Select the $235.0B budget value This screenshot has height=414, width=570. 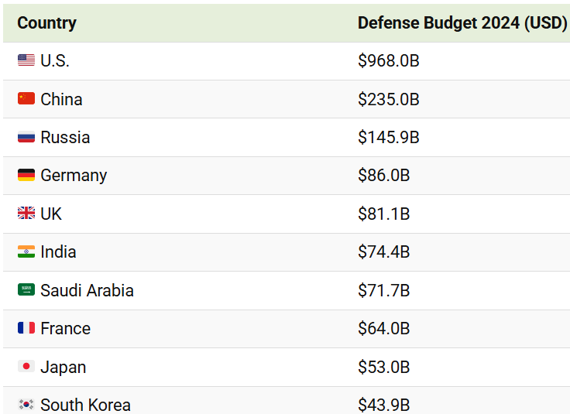coord(389,99)
